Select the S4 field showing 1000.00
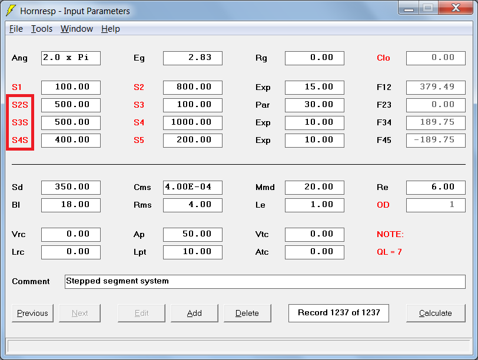 192,123
